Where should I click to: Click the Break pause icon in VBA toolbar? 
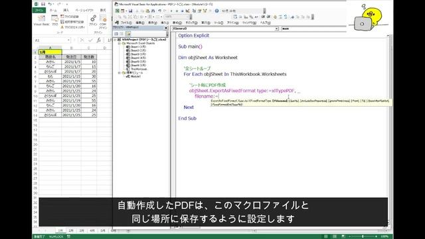tap(177, 11)
